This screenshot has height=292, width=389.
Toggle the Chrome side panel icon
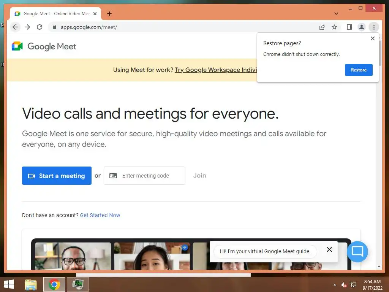349,27
